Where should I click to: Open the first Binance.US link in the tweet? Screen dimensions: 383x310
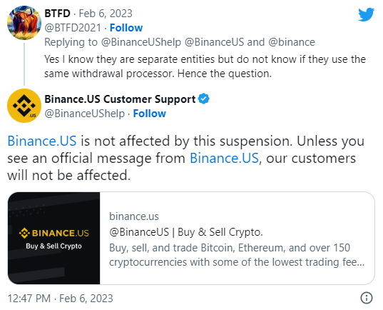click(x=42, y=141)
